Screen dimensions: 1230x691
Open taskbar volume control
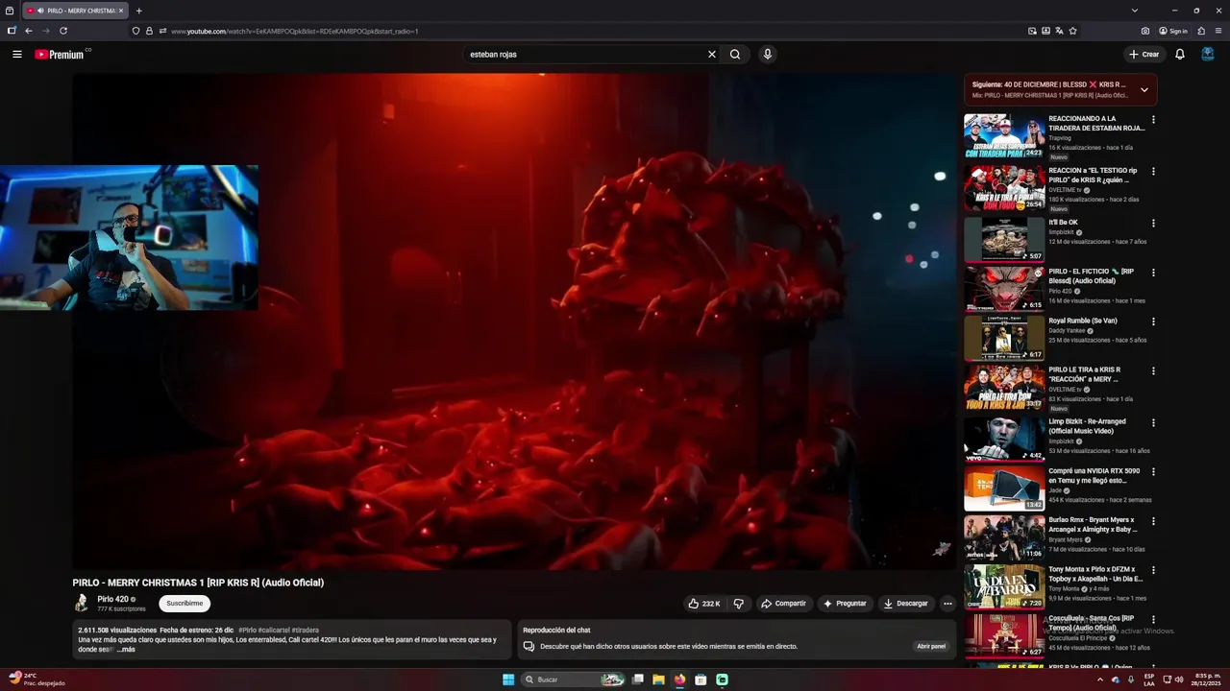point(1180,679)
